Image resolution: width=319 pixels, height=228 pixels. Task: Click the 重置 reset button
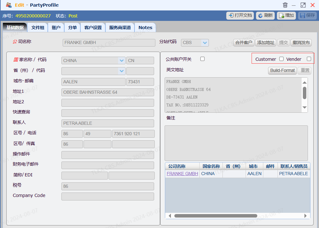tap(304, 70)
